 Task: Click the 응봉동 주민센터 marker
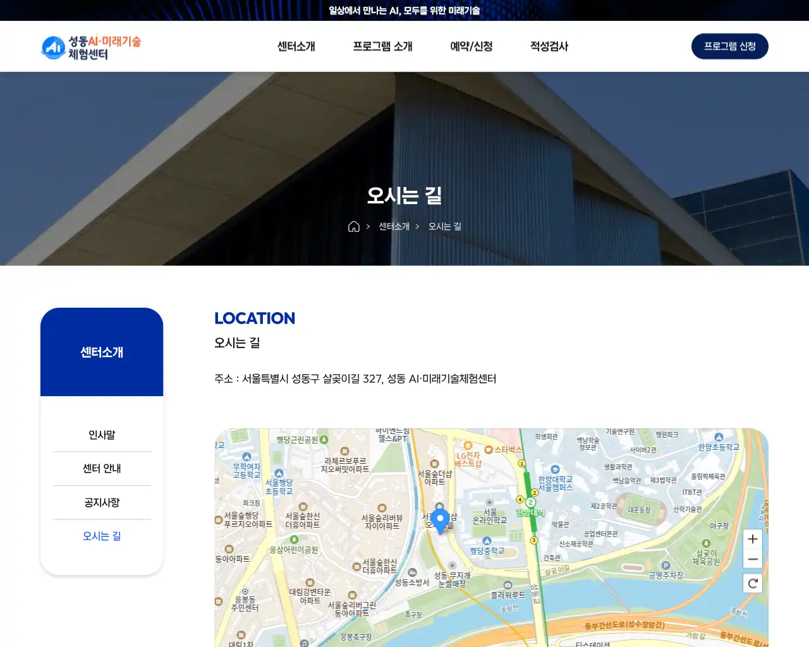click(245, 592)
